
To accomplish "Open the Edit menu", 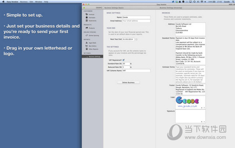I will 31,2.
